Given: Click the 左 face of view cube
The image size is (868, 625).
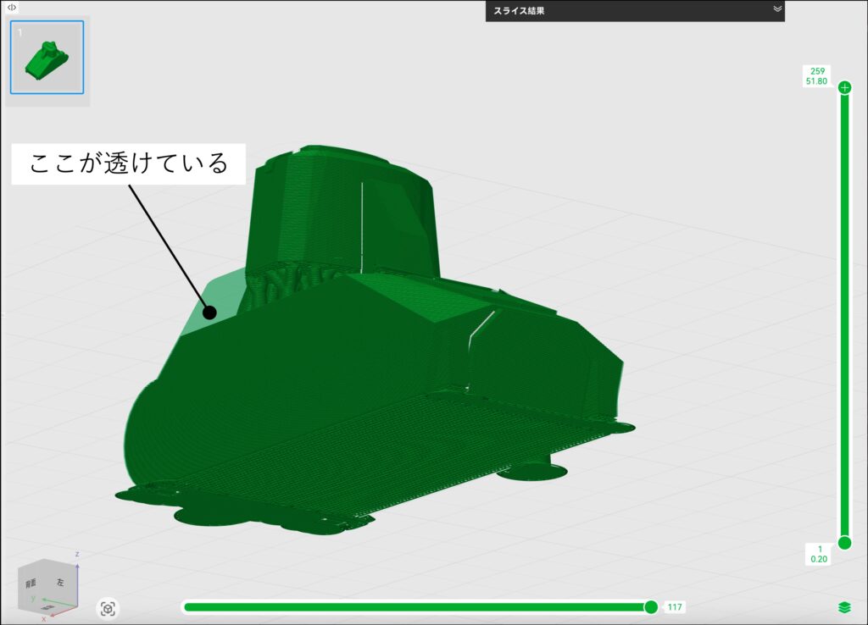Looking at the screenshot, I should 60,583.
